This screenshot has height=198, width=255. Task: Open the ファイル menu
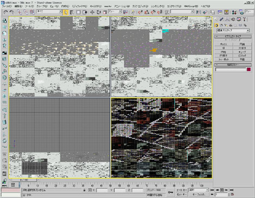(x=7, y=7)
